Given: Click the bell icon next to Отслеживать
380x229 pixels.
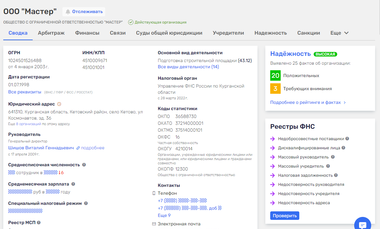Looking at the screenshot, I should point(68,12).
